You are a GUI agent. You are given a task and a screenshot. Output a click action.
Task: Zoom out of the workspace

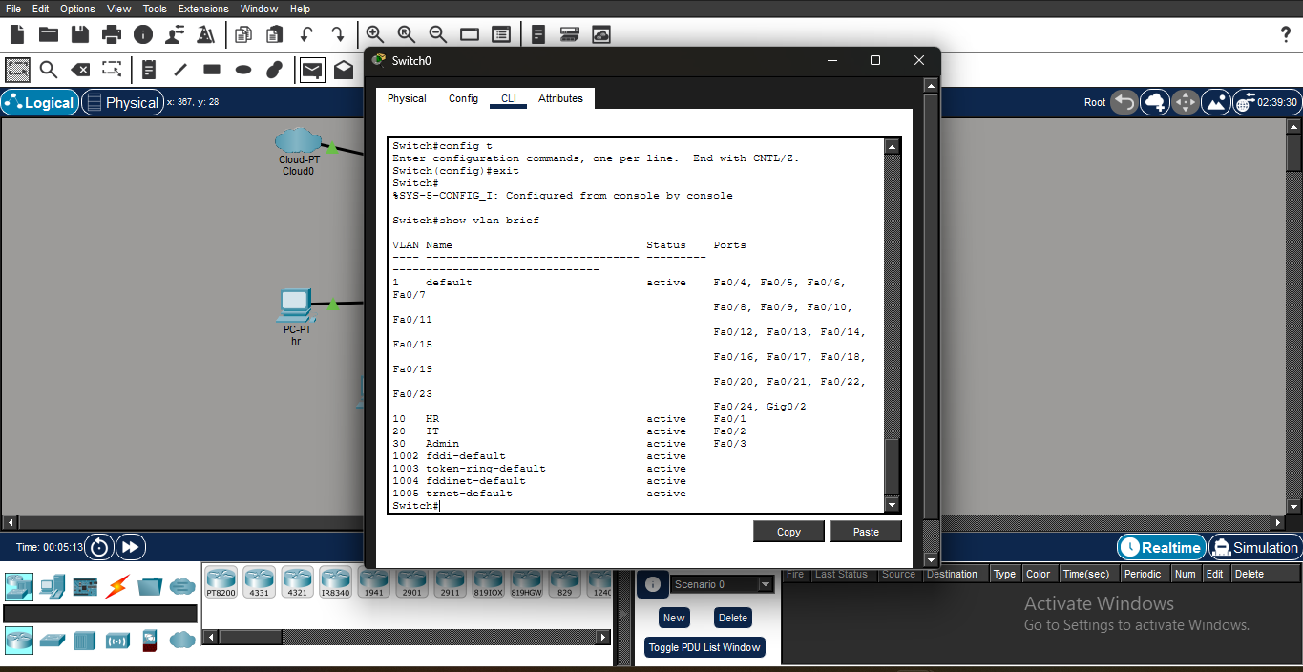pyautogui.click(x=438, y=34)
